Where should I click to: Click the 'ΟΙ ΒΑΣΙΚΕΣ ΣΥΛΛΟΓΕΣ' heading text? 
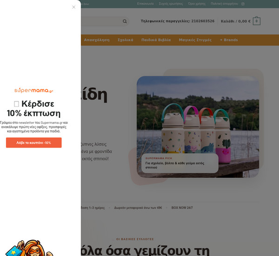point(135,239)
